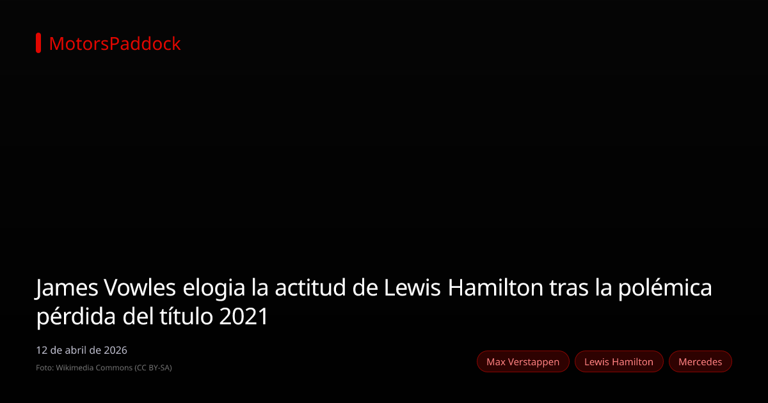Click the date 12 de abril de 2026
Screen dimensions: 768x403
tap(81, 350)
